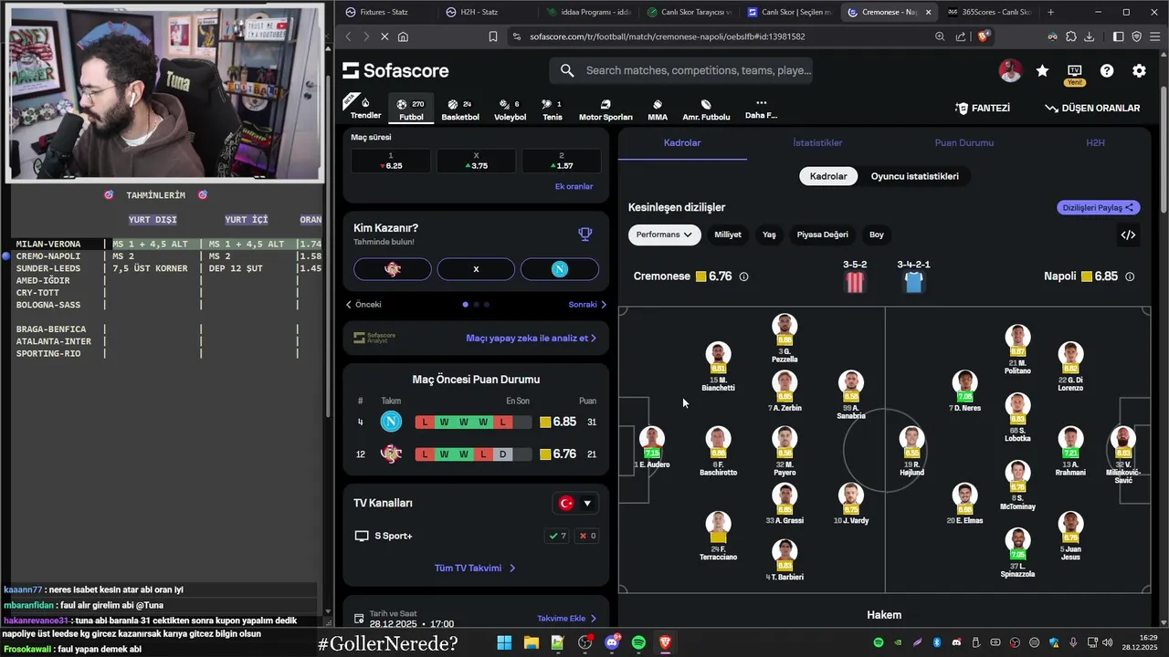The height and width of the screenshot is (657, 1169).
Task: Click the user profile avatar
Action: 1010,71
